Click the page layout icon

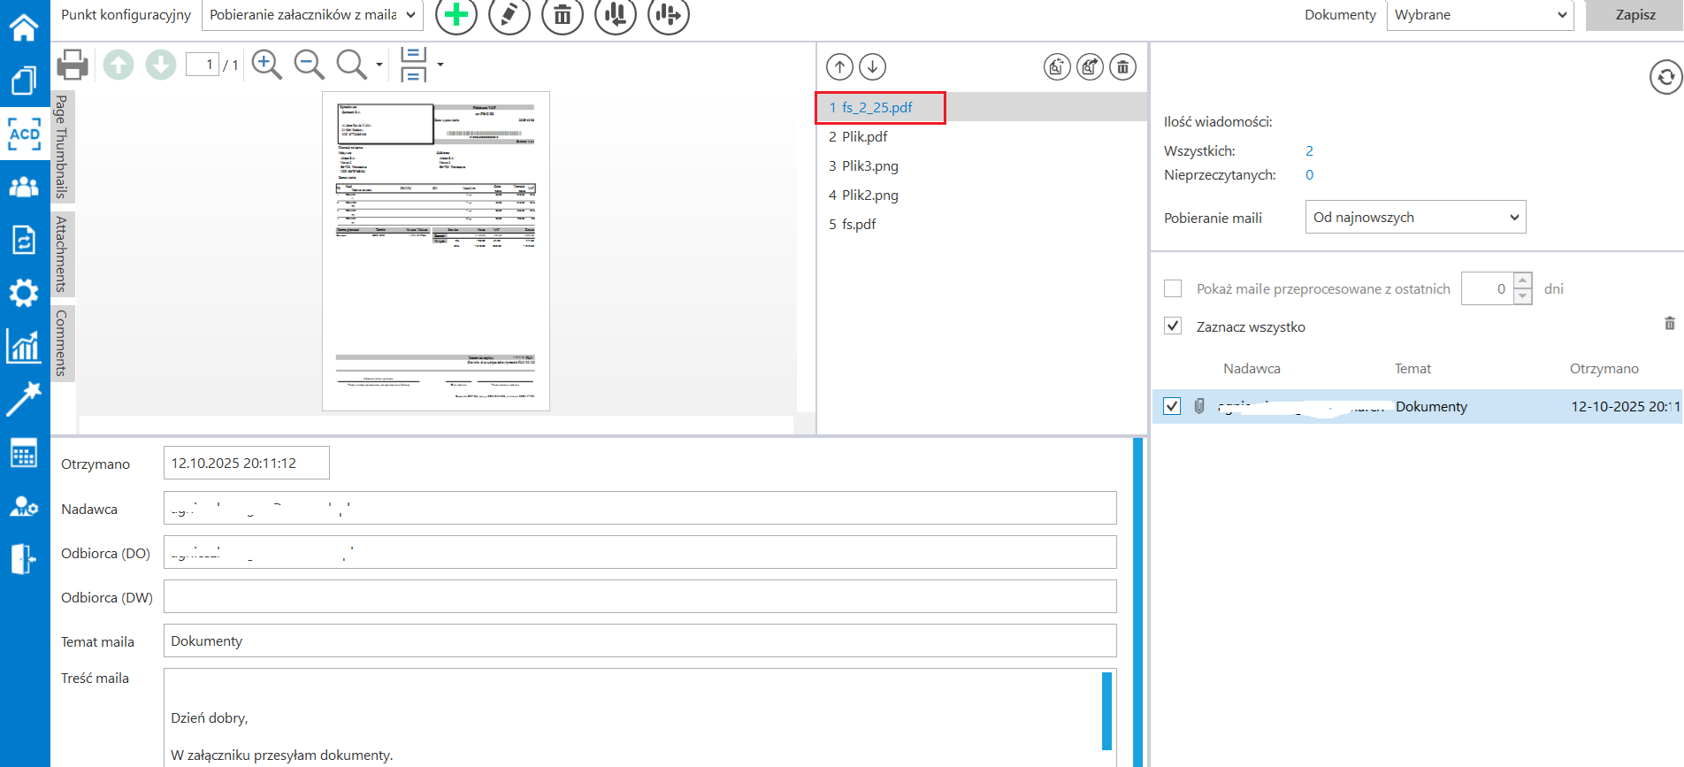click(414, 65)
